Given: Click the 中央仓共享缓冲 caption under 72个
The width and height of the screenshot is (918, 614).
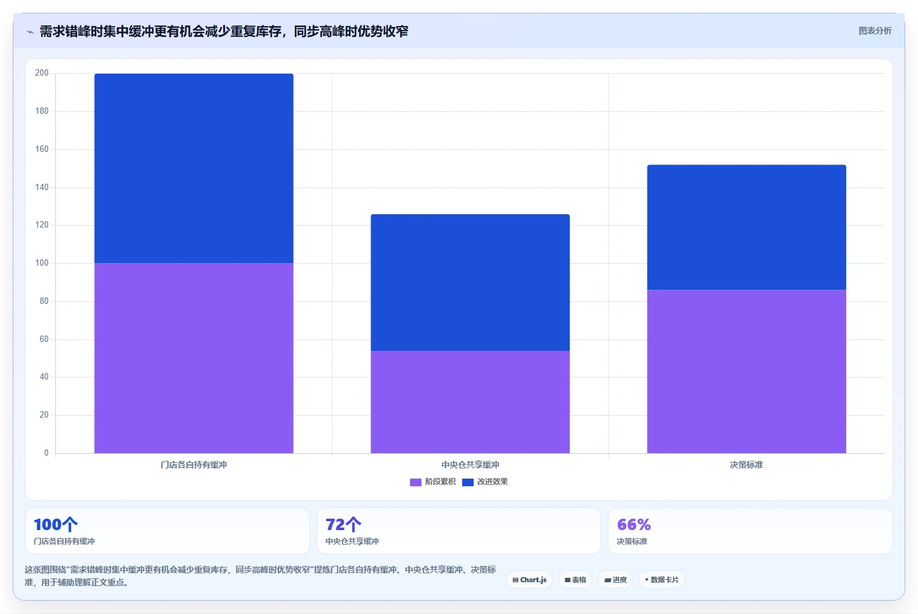Looking at the screenshot, I should tap(352, 542).
